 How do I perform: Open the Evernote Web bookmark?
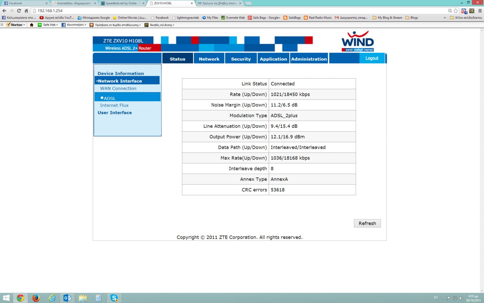point(233,18)
